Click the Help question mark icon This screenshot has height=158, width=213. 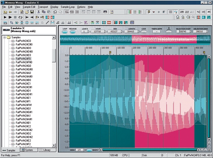pos(112,12)
